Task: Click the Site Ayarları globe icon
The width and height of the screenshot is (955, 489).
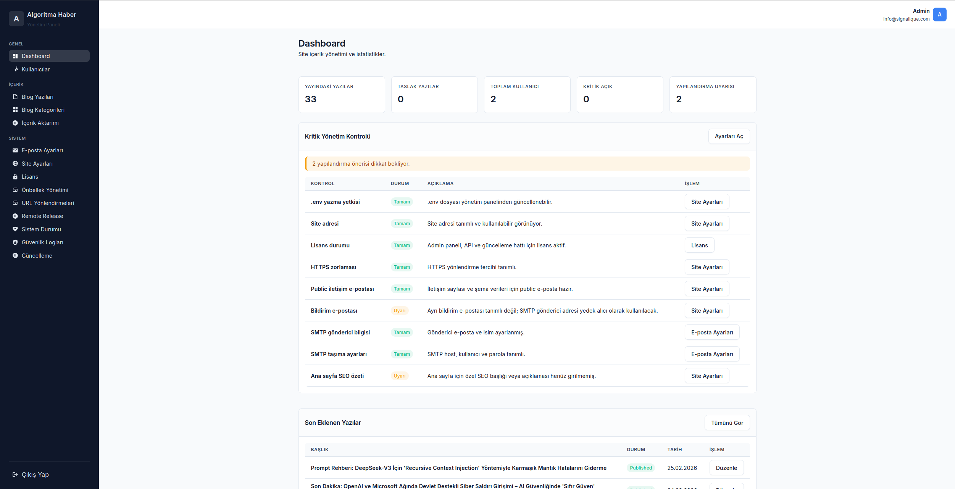Action: coord(15,163)
